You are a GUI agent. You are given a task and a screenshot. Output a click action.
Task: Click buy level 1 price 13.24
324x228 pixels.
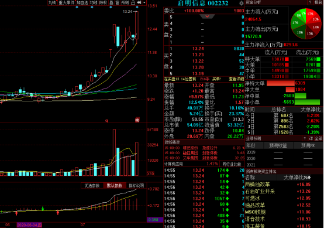pyautogui.click(x=198, y=49)
